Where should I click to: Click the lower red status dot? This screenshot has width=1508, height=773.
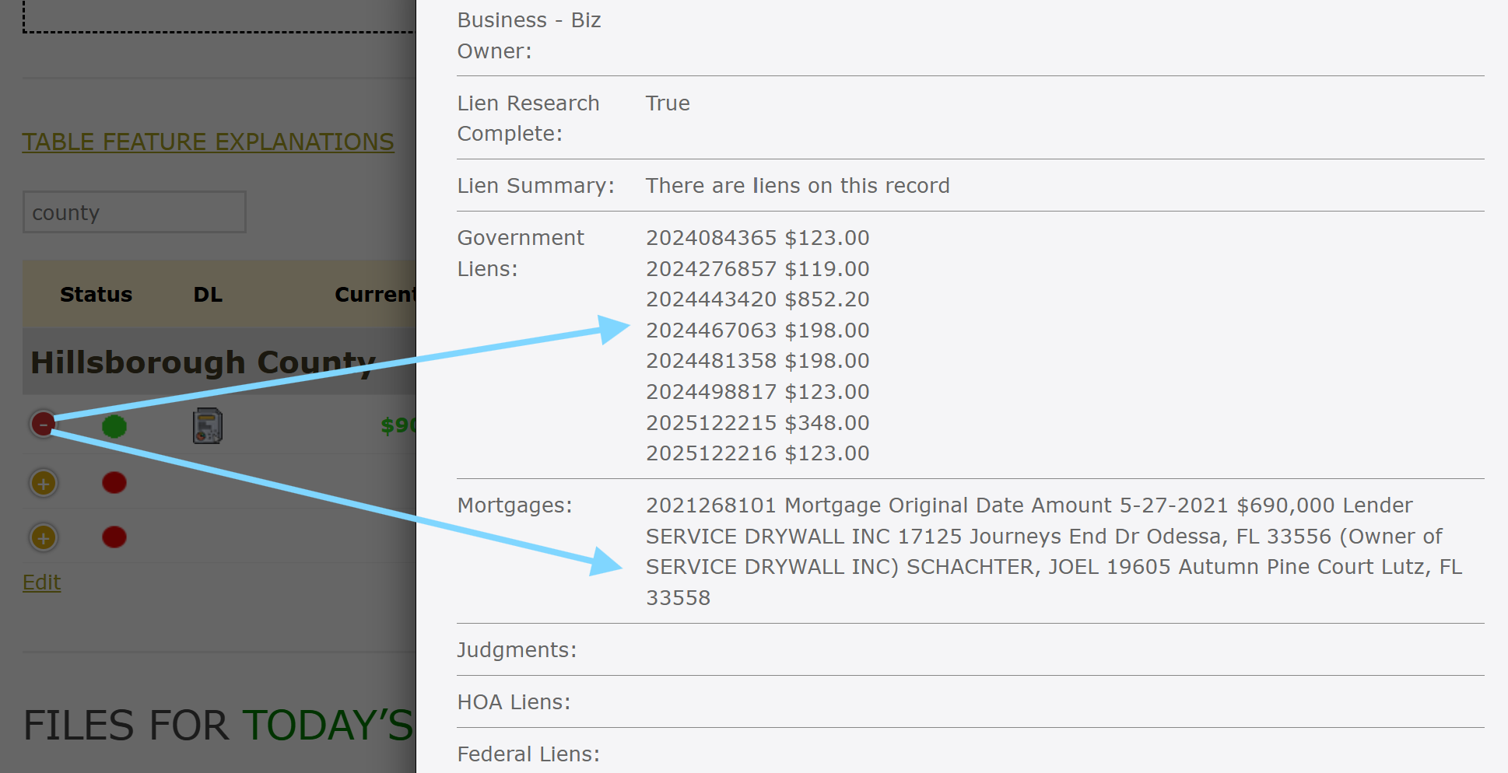click(x=114, y=537)
